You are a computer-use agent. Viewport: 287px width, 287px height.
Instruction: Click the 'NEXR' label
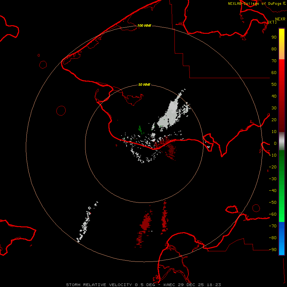coord(280,19)
